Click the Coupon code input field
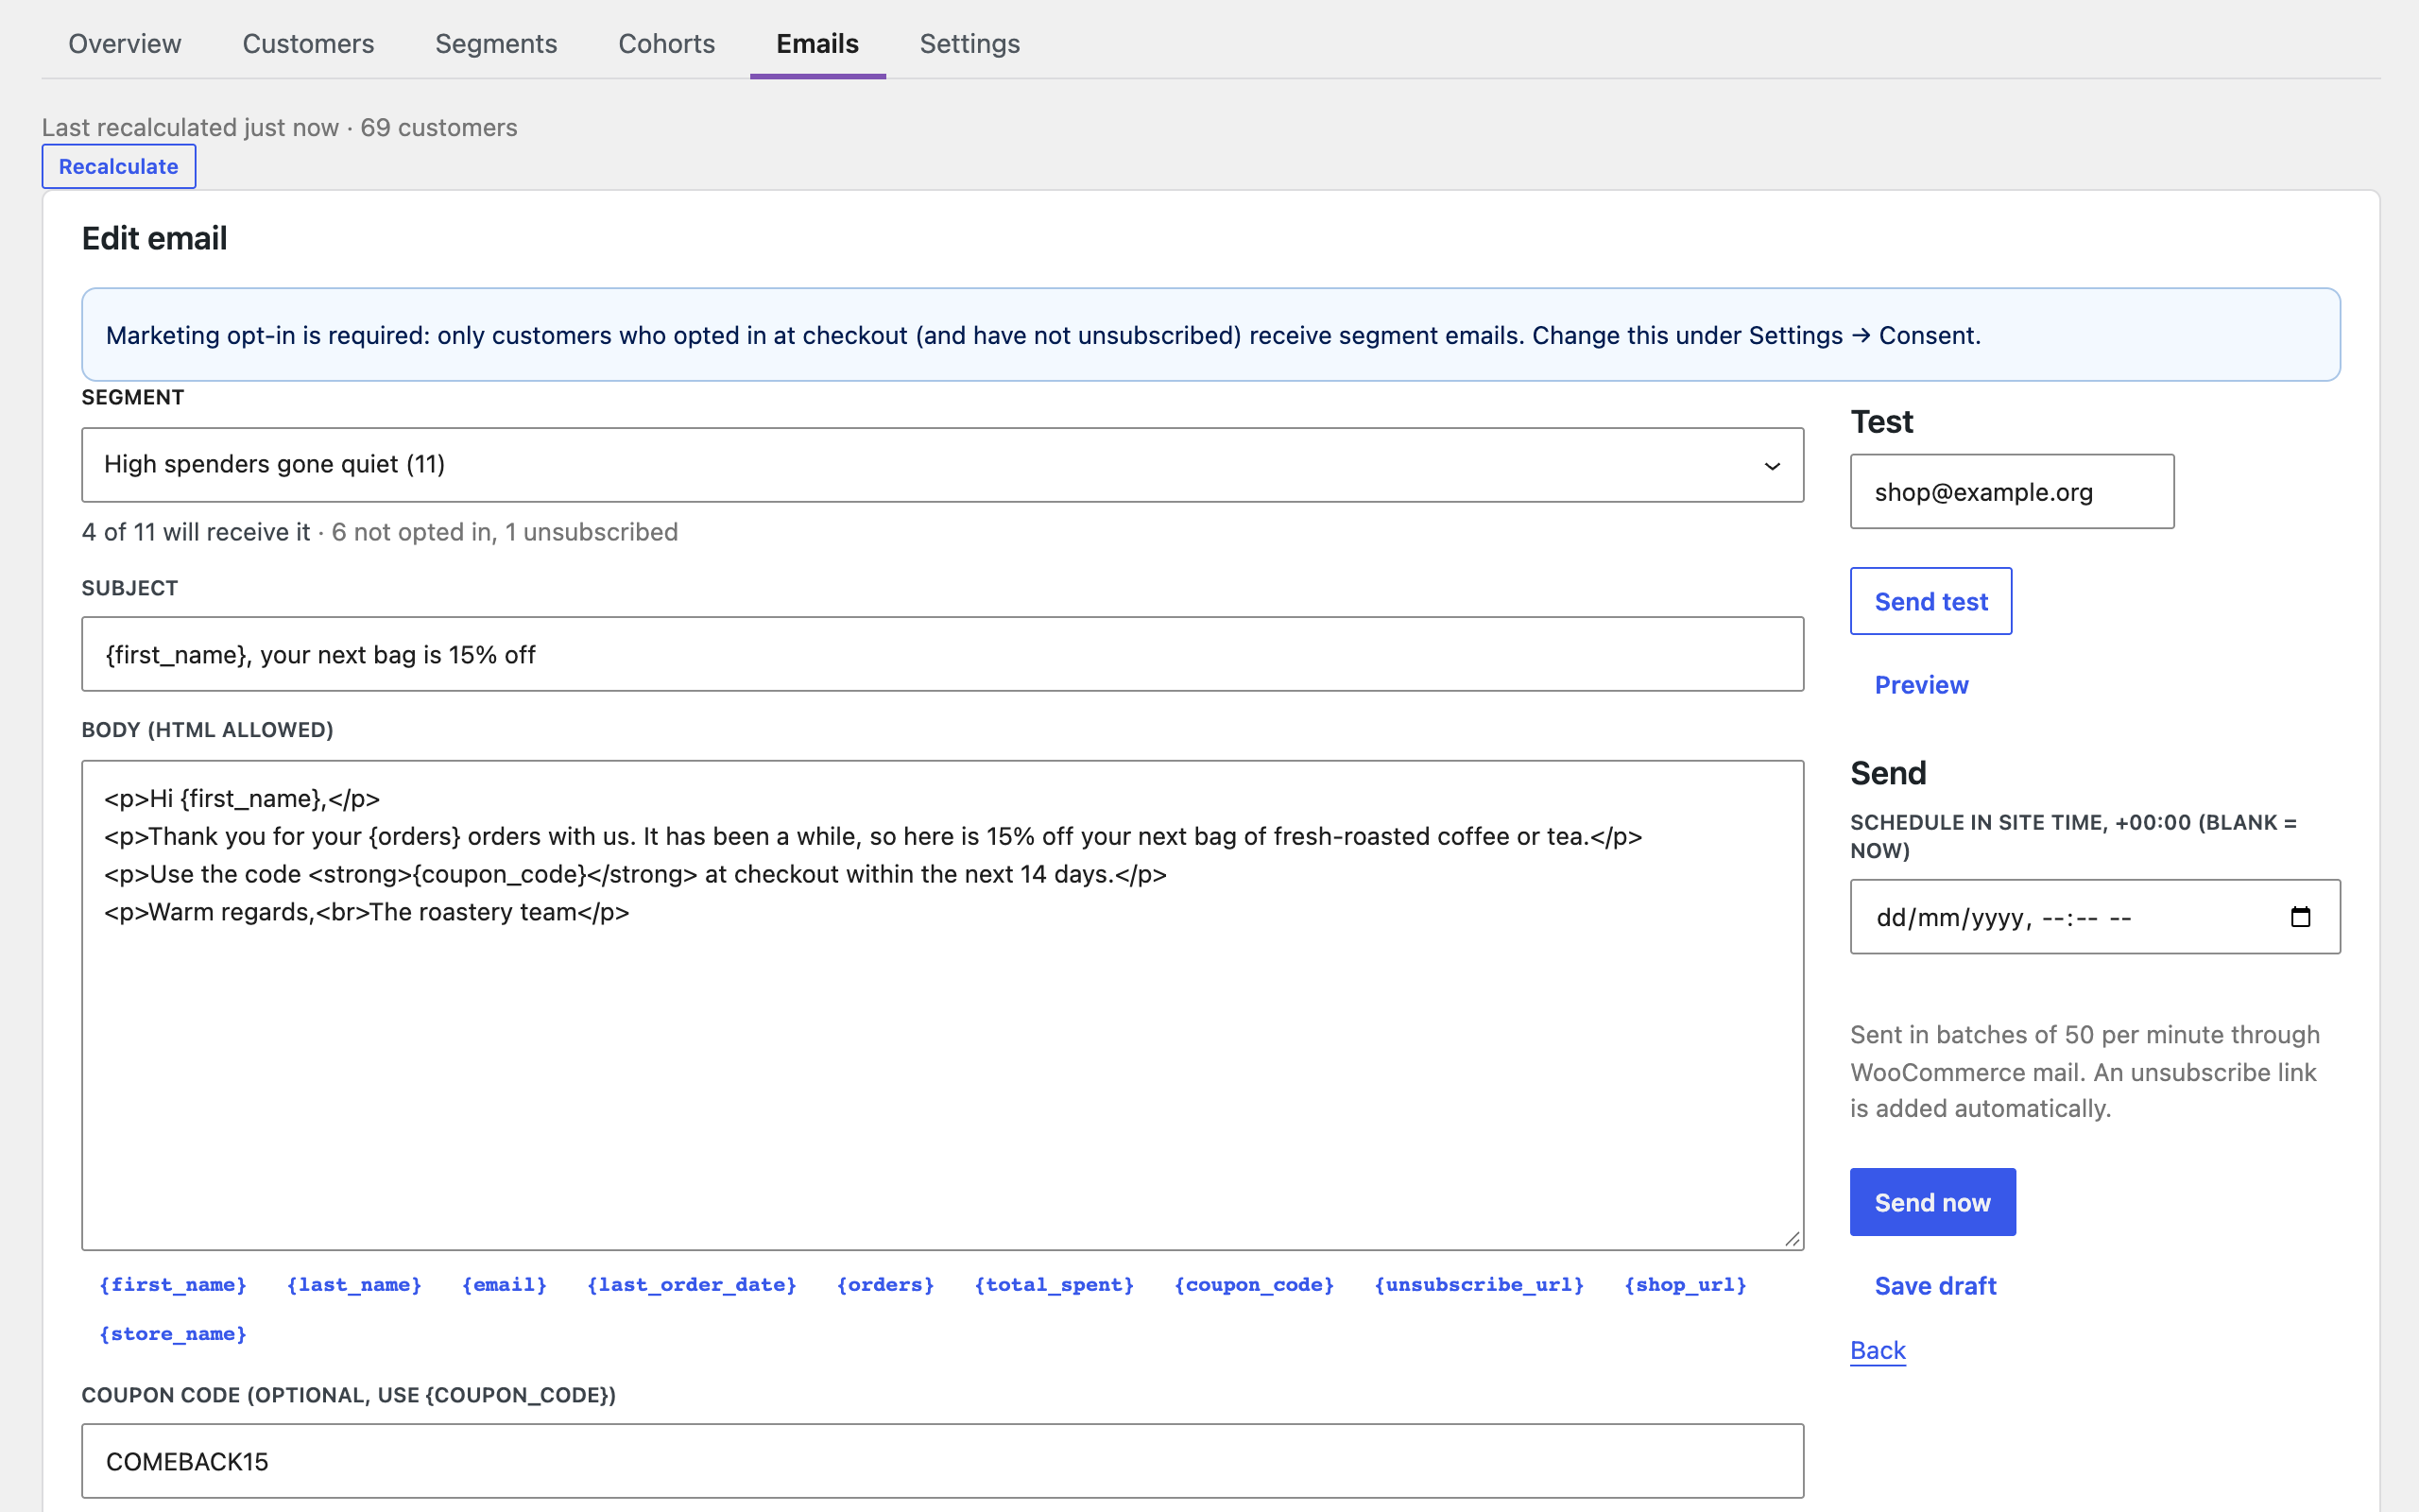Viewport: 2419px width, 1512px height. click(x=943, y=1461)
